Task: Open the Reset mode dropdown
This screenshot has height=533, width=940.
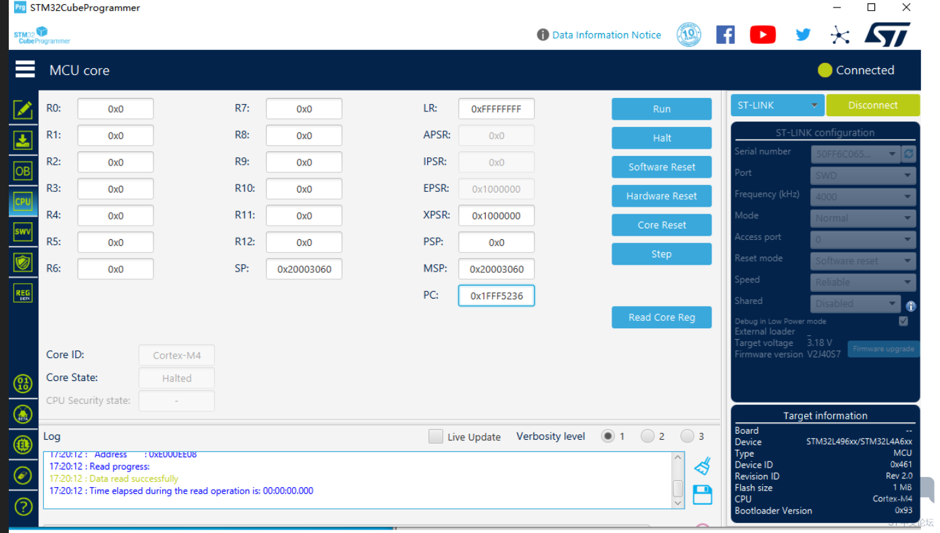Action: 864,261
